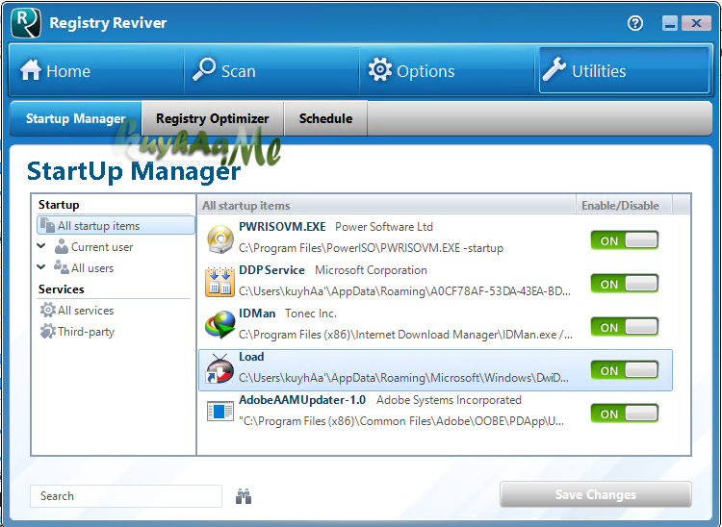Select All users tree entry
This screenshot has width=722, height=527.
(92, 268)
